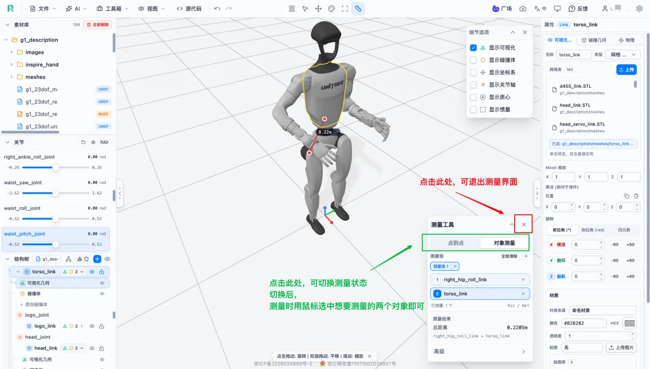Enable 显示质心 checkbox
This screenshot has width=650, height=369.
pos(473,97)
